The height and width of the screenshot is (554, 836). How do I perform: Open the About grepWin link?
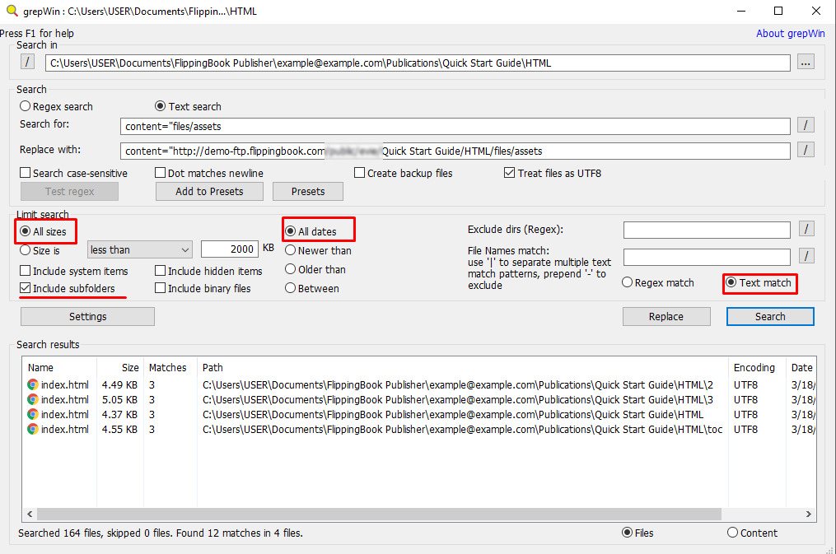(x=790, y=33)
